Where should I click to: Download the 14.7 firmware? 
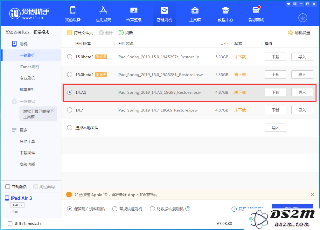pos(275,110)
